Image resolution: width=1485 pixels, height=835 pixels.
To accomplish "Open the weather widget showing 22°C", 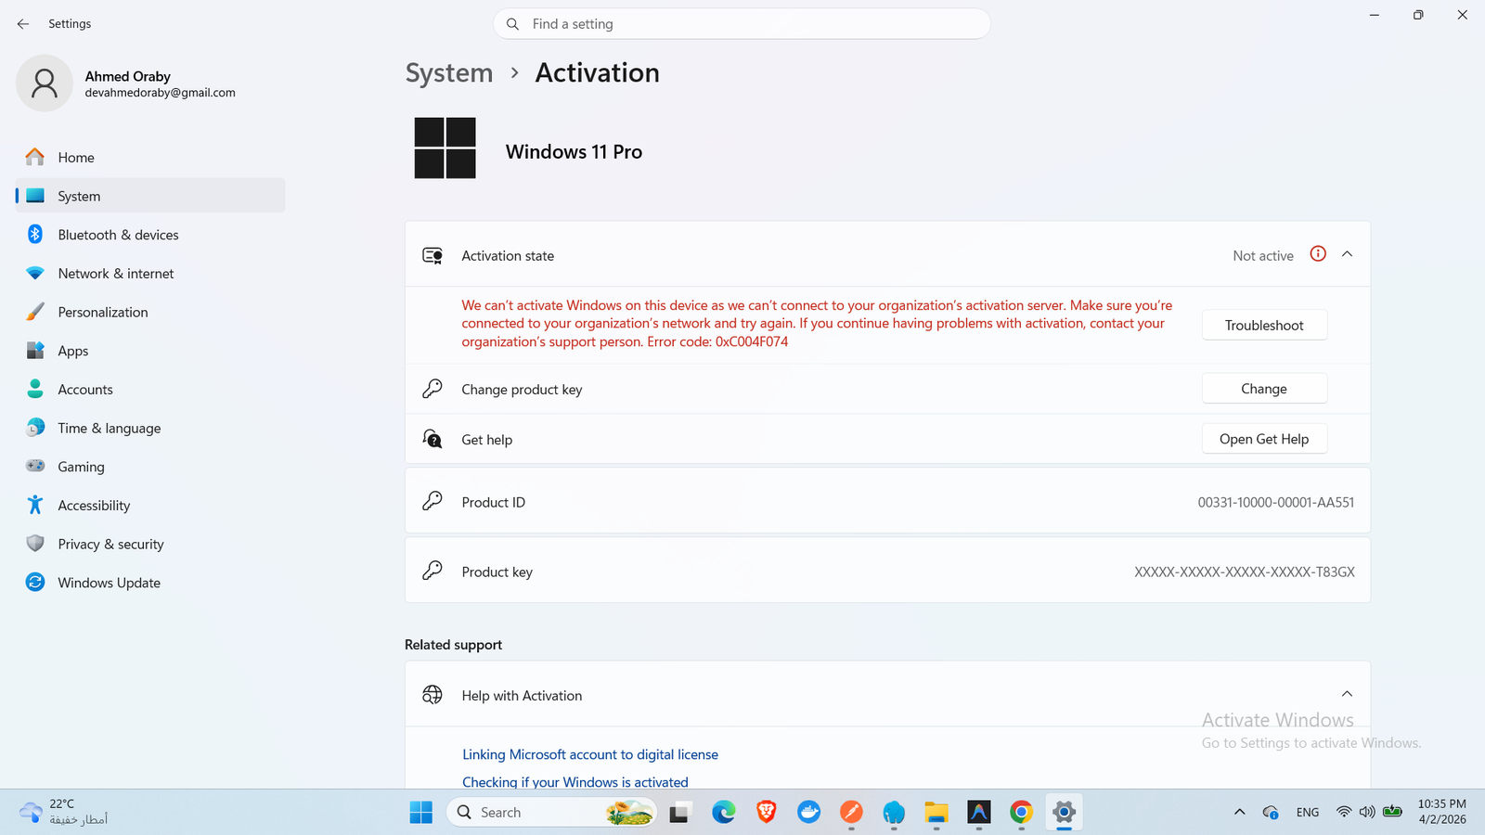I will click(x=65, y=812).
